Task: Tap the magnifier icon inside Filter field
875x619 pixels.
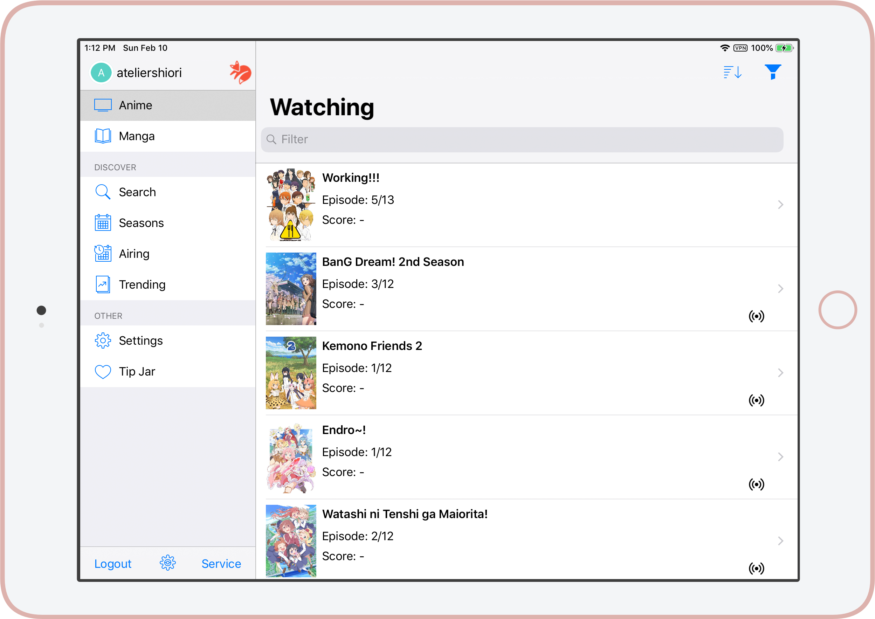Action: pos(271,139)
